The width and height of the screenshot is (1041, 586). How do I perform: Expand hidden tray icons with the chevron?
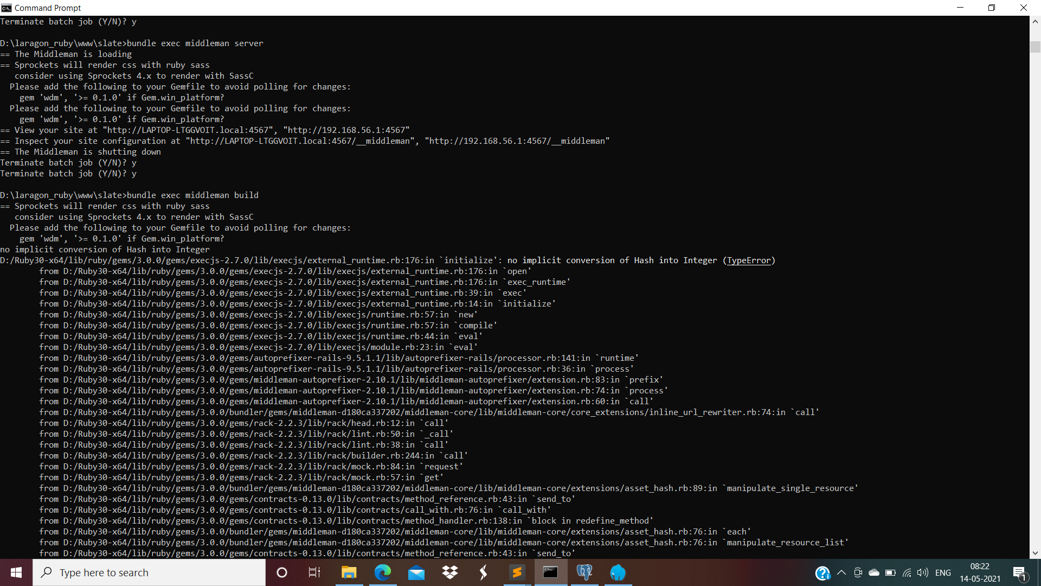point(841,572)
